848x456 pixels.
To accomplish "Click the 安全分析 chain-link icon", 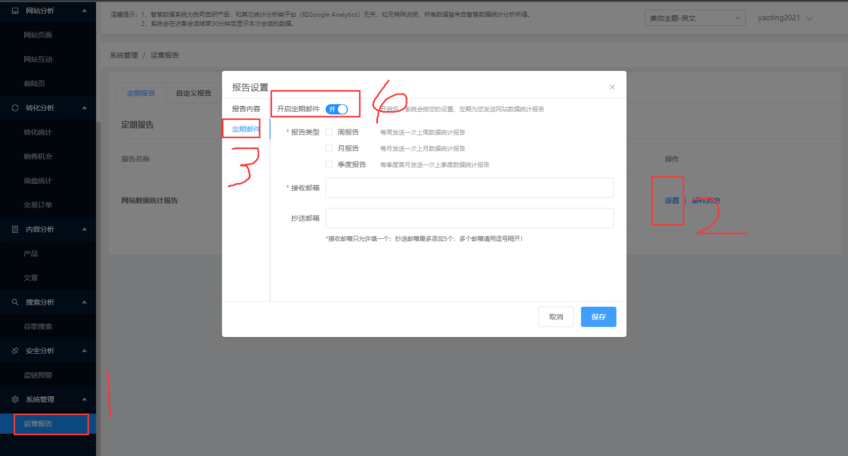I will [15, 350].
